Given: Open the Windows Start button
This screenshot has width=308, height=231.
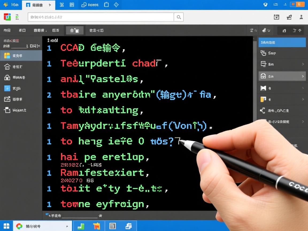Looking at the screenshot, I should click(6, 226).
